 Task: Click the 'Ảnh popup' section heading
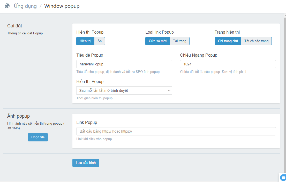tap(19, 116)
